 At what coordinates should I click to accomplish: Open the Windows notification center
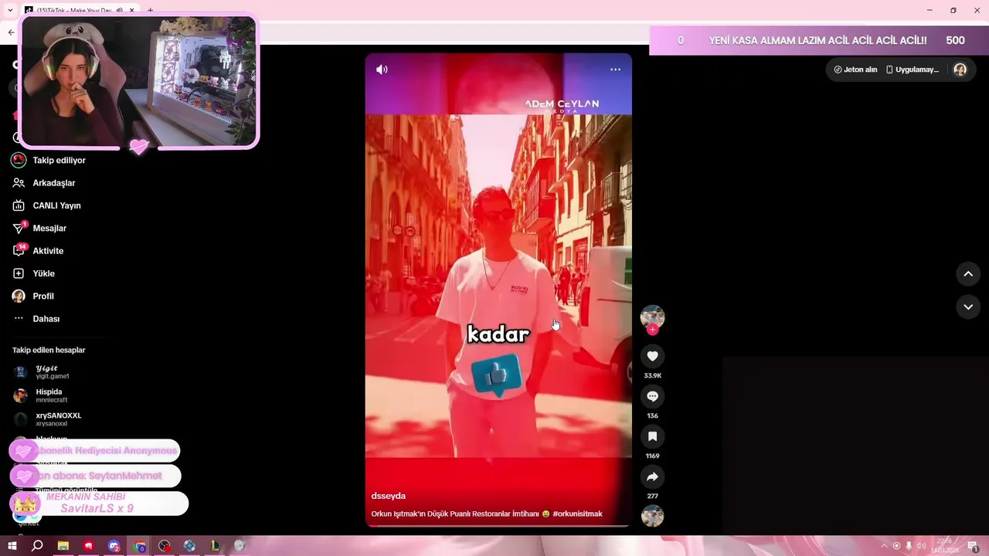974,547
